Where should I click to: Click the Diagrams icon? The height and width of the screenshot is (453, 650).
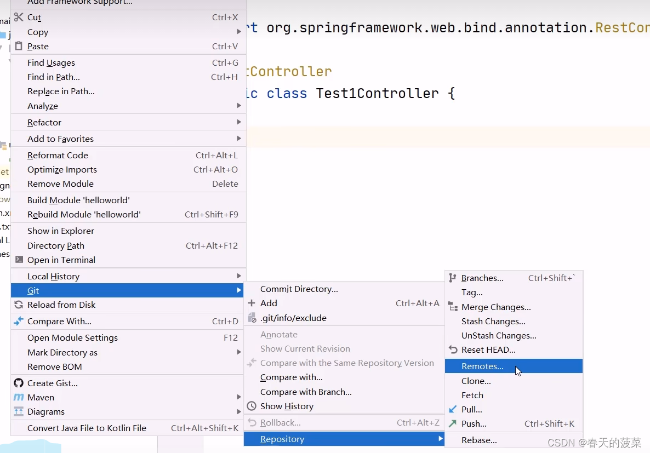point(18,412)
